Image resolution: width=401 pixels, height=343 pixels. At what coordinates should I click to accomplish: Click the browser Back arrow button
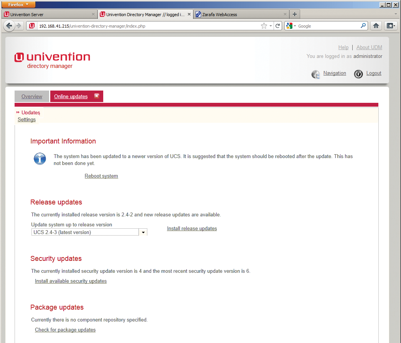coord(9,26)
